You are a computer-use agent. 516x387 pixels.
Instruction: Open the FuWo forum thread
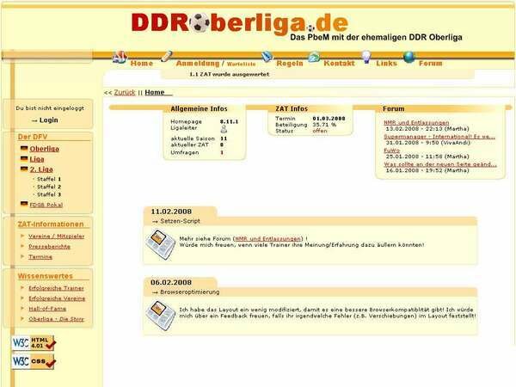(391, 150)
